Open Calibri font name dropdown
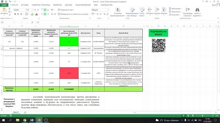 coord(26,10)
